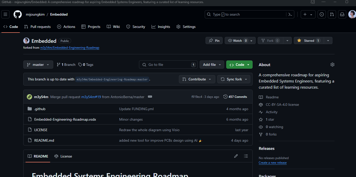The image size is (356, 177).
Task: Open the notifications inbox icon
Action: pyautogui.click(x=342, y=14)
